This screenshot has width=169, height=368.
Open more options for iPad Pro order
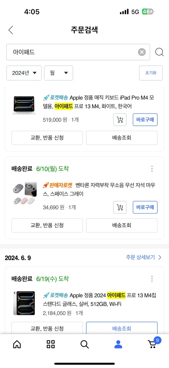point(152,279)
